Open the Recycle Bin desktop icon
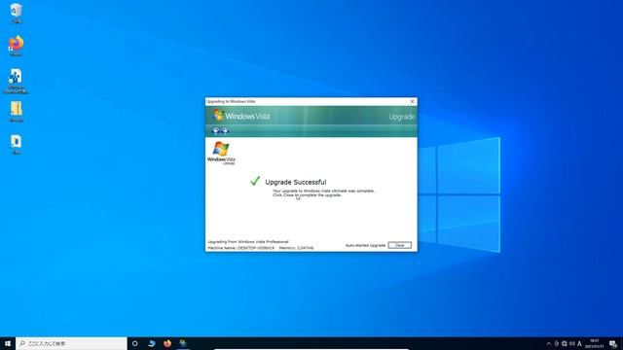623x350 pixels. tap(16, 13)
